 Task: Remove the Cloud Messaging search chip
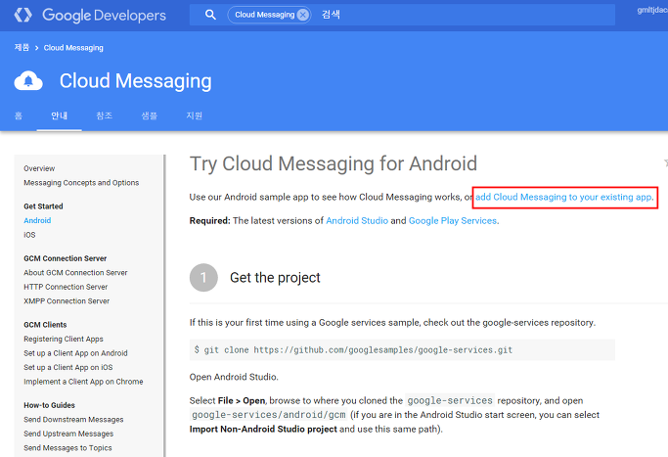303,15
